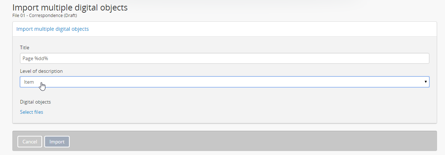Click the large 'Import multiple digital objects' page heading
Image resolution: width=445 pixels, height=155 pixels.
[x=70, y=7]
